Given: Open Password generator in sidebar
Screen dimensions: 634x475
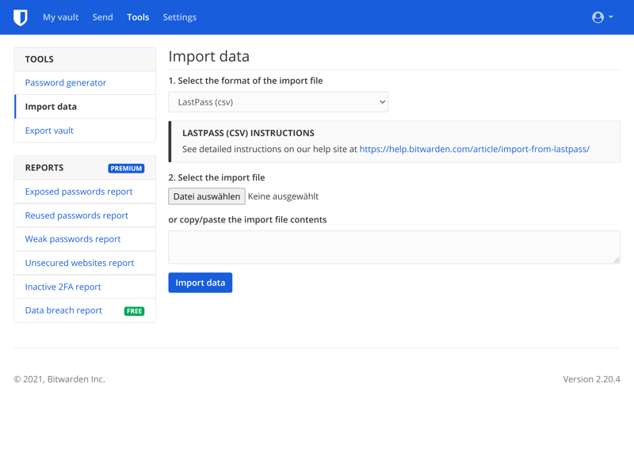Looking at the screenshot, I should click(66, 83).
